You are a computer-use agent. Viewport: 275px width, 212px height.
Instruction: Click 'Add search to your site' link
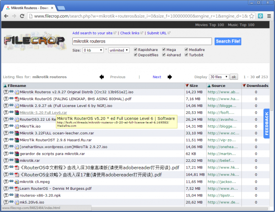(92, 33)
